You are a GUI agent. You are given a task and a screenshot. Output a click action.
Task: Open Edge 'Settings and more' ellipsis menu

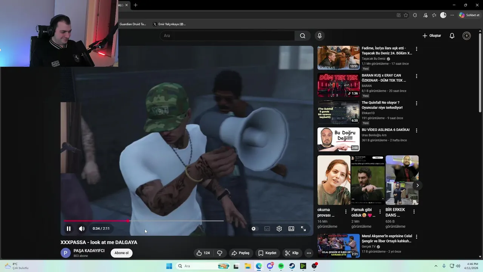(452, 15)
